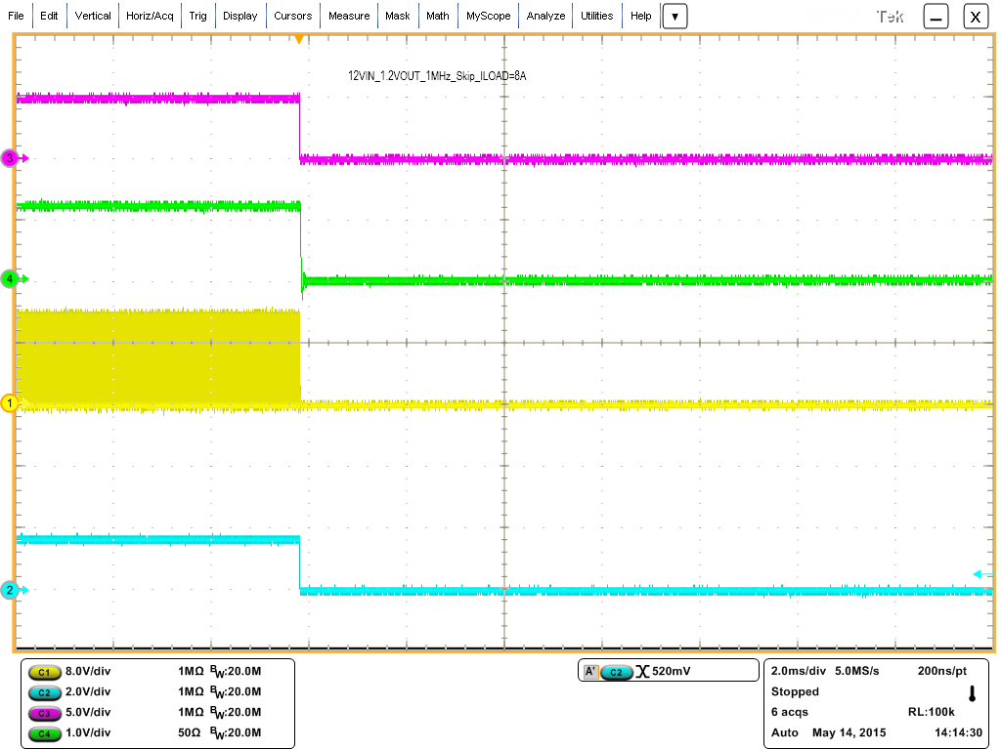Click the Auto trigger mode indicator
The width and height of the screenshot is (1001, 750).
point(783,732)
